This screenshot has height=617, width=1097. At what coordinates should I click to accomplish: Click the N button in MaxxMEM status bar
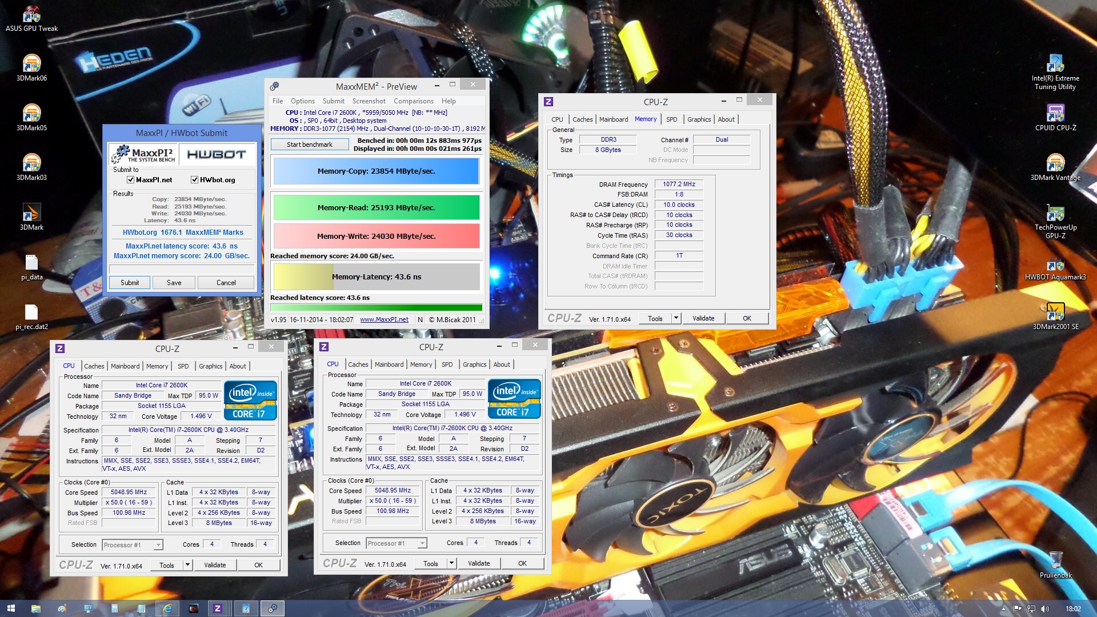421,320
